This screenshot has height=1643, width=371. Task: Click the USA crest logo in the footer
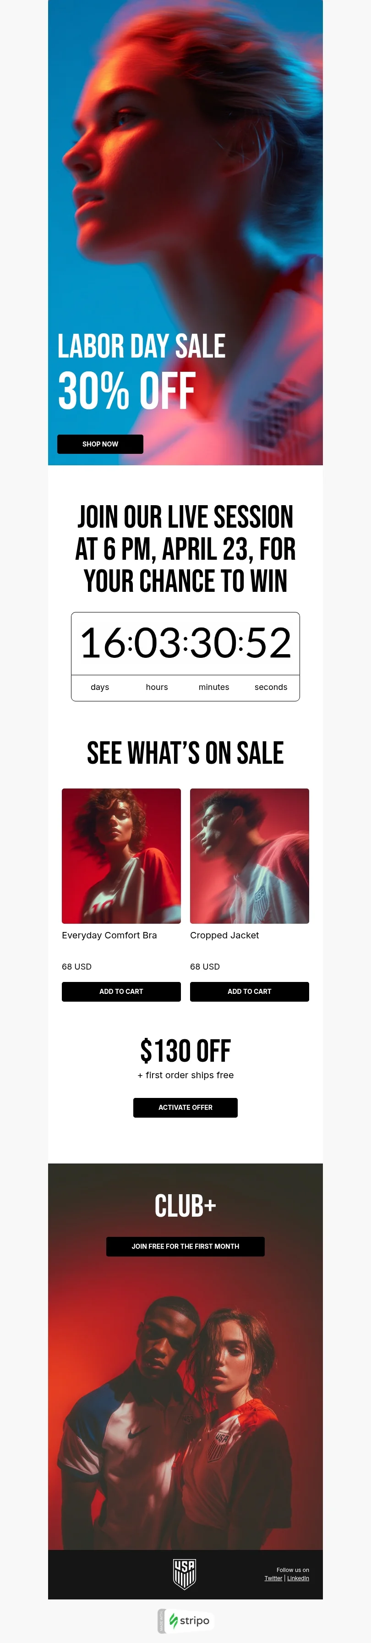pos(184,1574)
